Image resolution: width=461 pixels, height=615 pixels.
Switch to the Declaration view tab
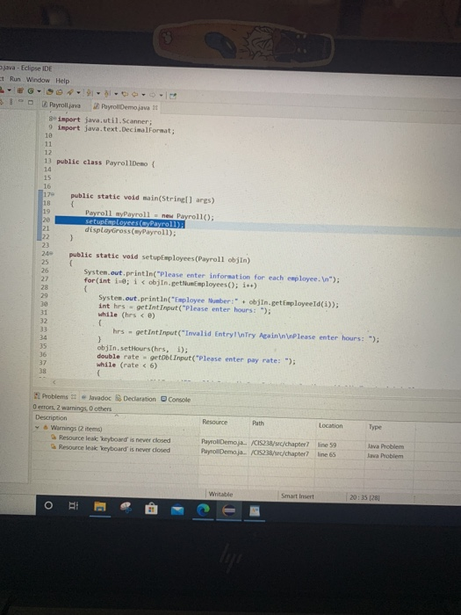pyautogui.click(x=135, y=399)
